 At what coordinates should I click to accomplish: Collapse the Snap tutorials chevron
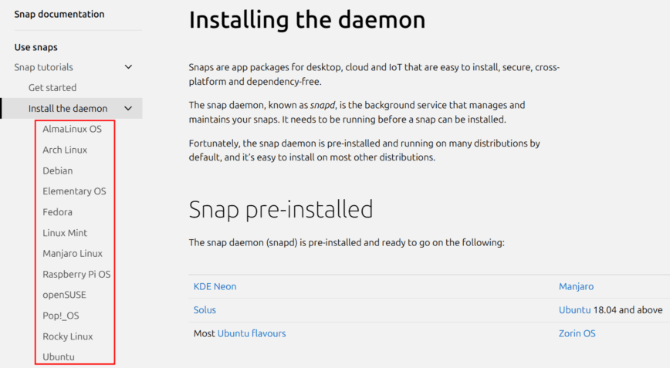[128, 67]
